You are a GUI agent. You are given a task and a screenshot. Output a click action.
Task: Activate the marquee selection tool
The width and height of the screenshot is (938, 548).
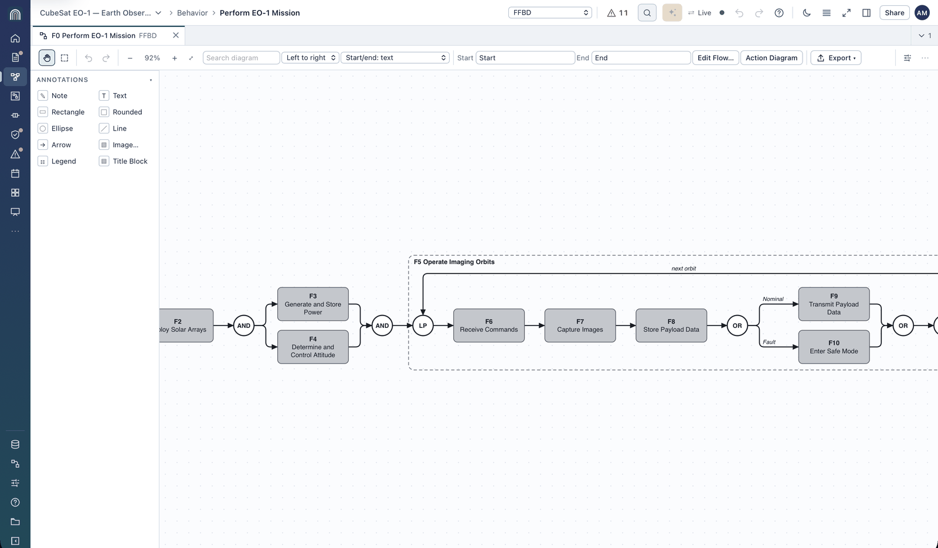pyautogui.click(x=64, y=58)
